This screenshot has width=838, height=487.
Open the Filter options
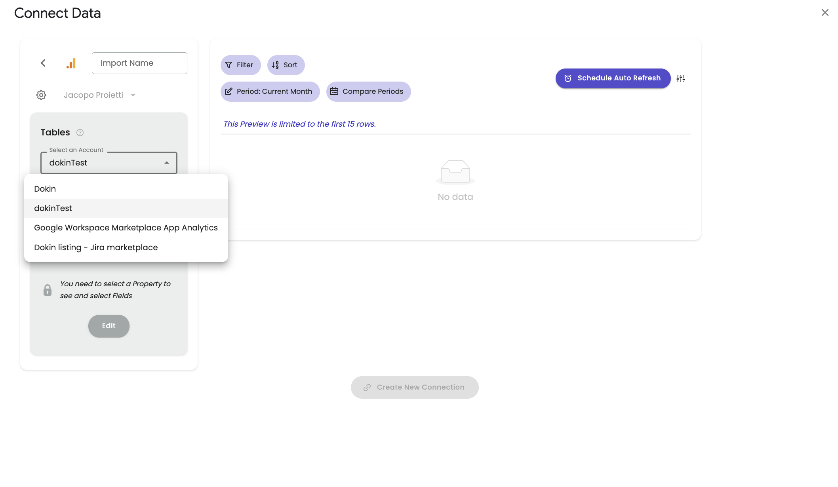pos(240,65)
